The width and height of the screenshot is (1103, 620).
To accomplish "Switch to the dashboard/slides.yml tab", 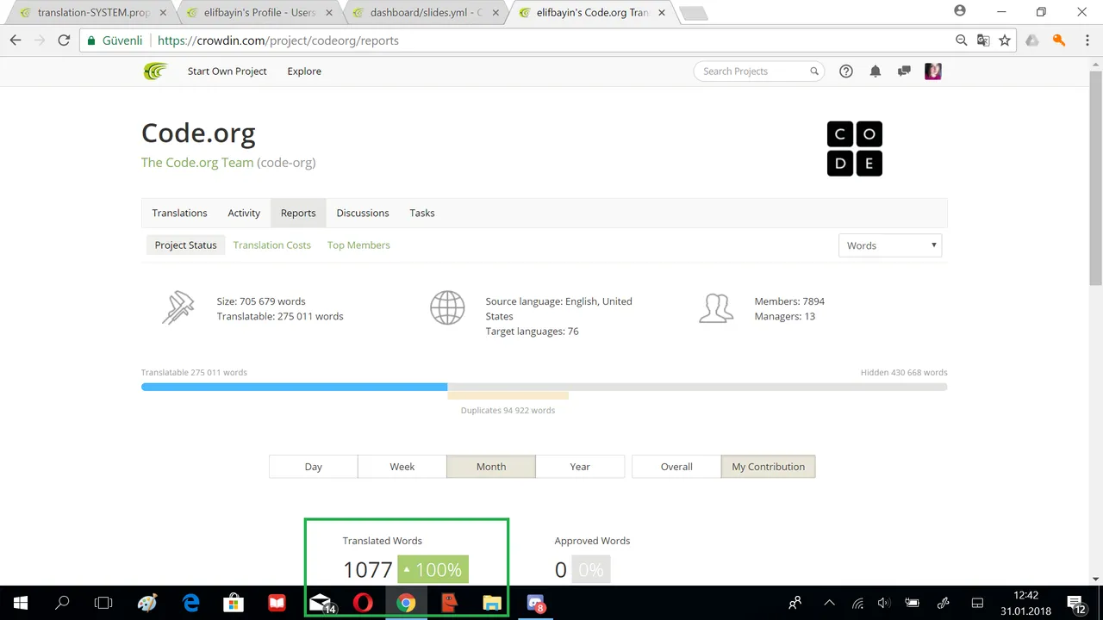I will 425,13.
